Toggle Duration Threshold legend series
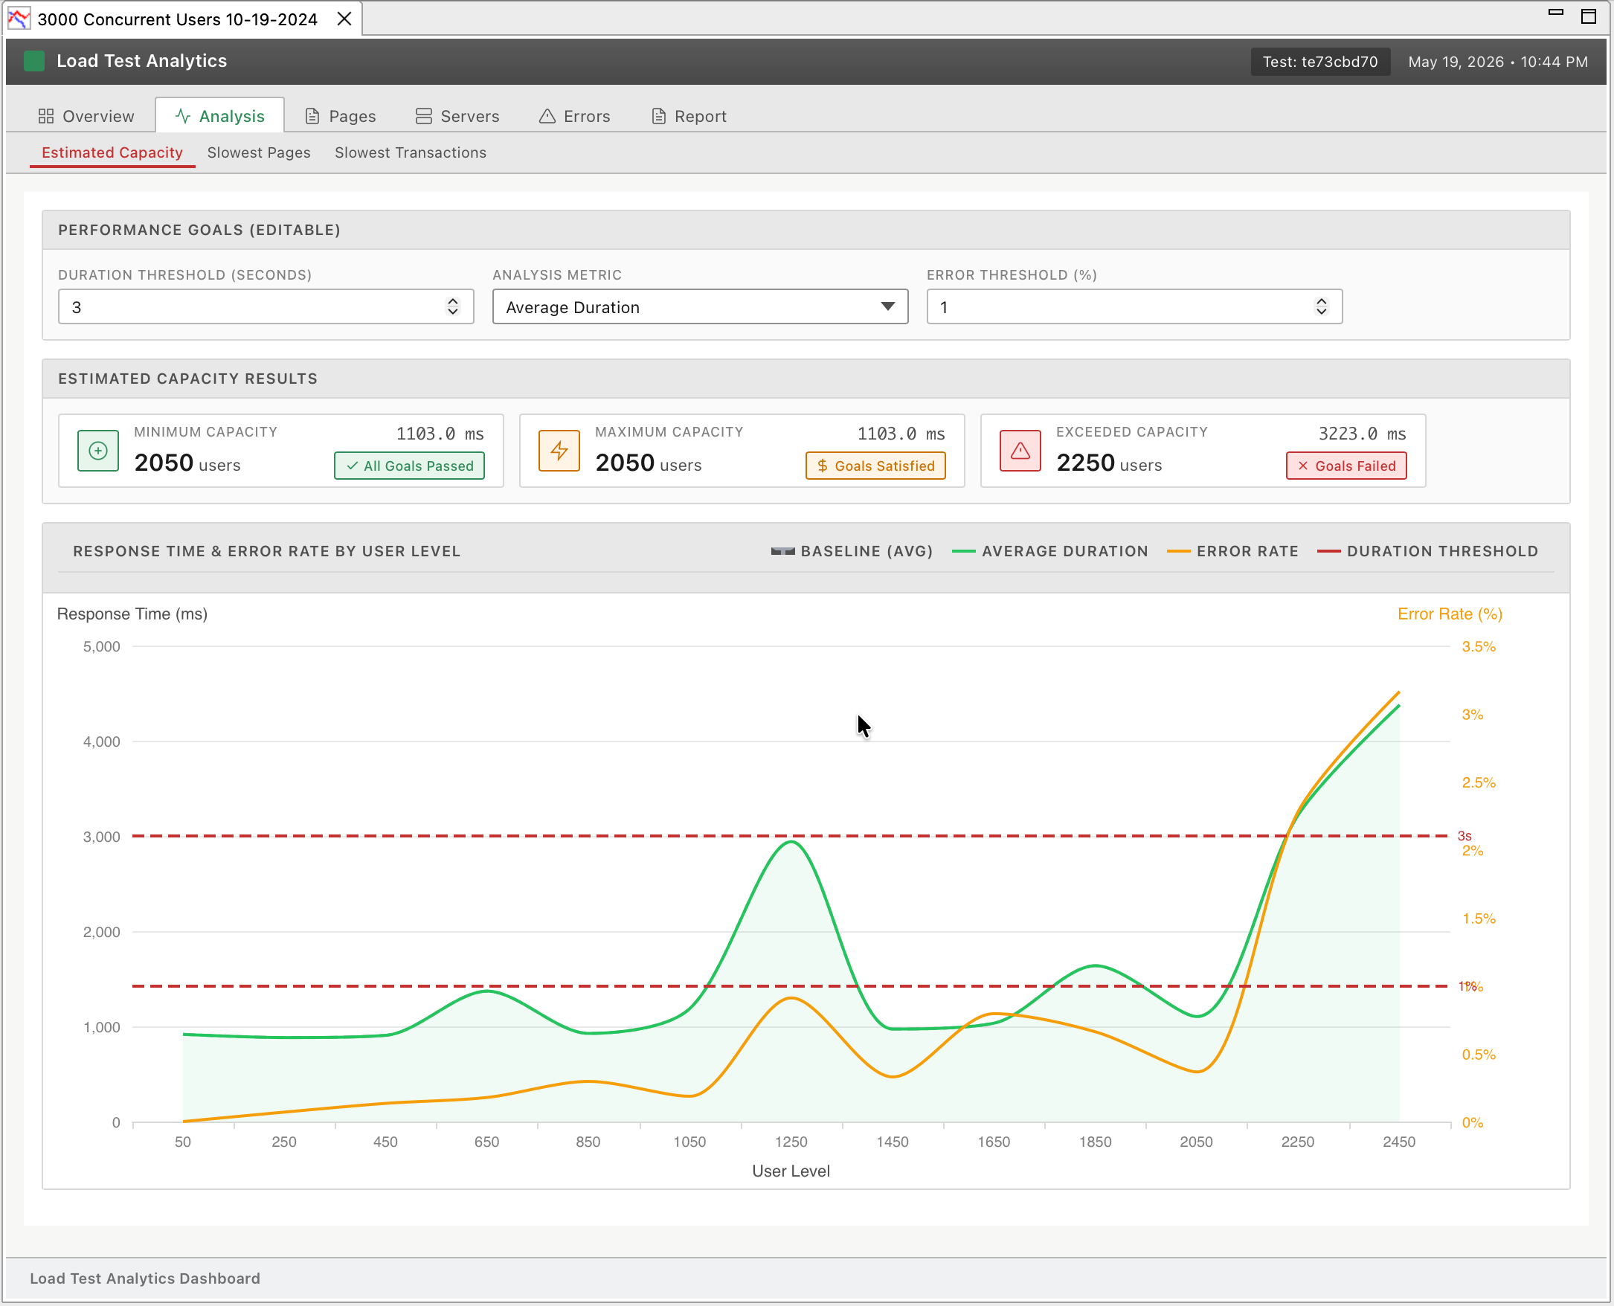 pyautogui.click(x=1427, y=551)
